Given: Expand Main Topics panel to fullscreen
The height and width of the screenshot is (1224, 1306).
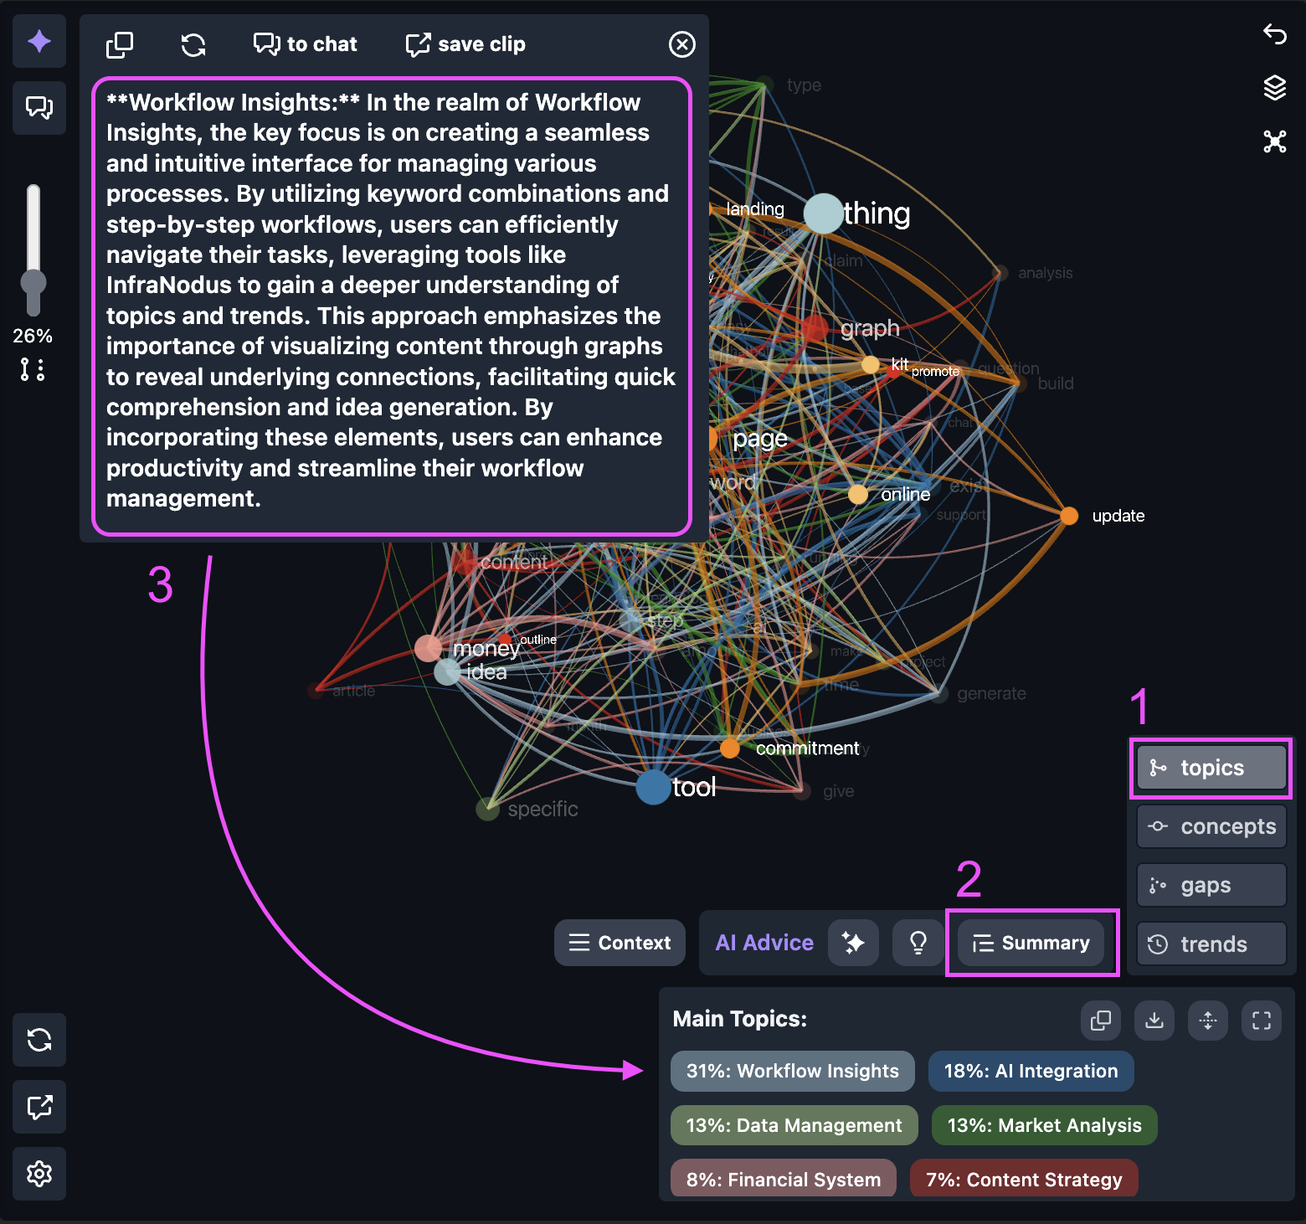Looking at the screenshot, I should point(1262,1020).
